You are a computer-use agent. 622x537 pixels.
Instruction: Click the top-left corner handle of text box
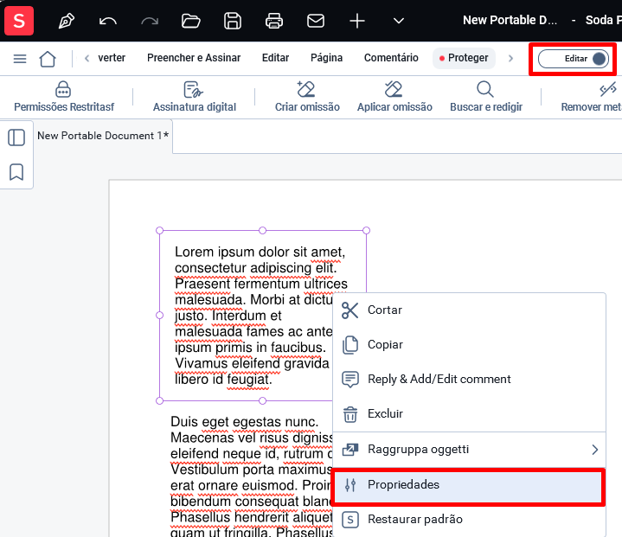pos(159,230)
